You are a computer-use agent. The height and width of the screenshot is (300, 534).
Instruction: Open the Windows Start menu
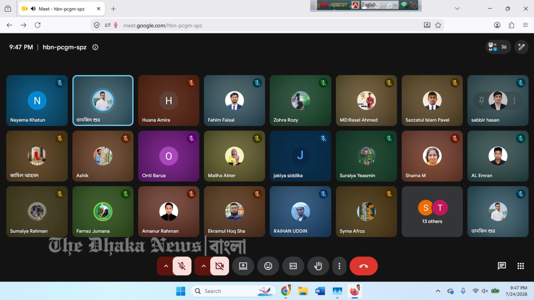coord(181,291)
